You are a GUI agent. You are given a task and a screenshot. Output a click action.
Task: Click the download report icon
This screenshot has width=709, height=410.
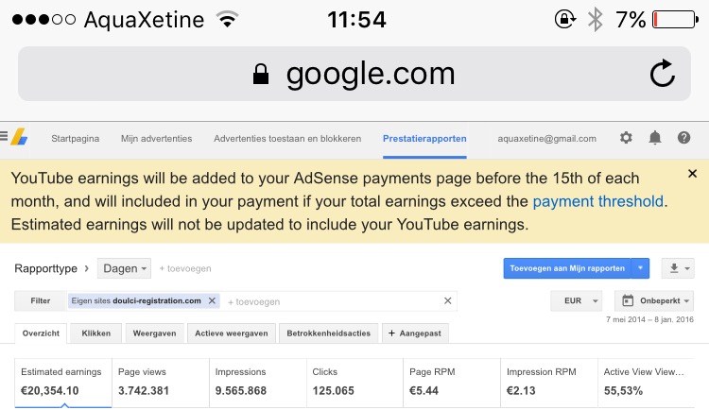pyautogui.click(x=678, y=268)
